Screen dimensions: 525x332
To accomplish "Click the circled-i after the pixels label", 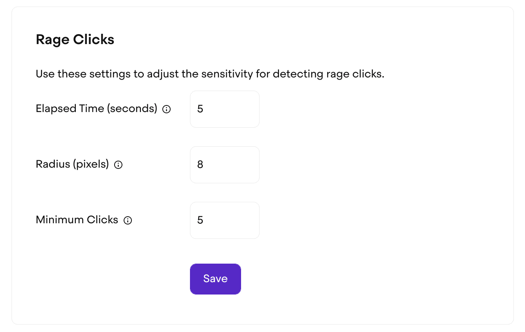I will click(118, 164).
